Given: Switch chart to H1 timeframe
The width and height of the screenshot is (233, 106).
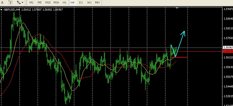Looking at the screenshot, I should point(64,3).
